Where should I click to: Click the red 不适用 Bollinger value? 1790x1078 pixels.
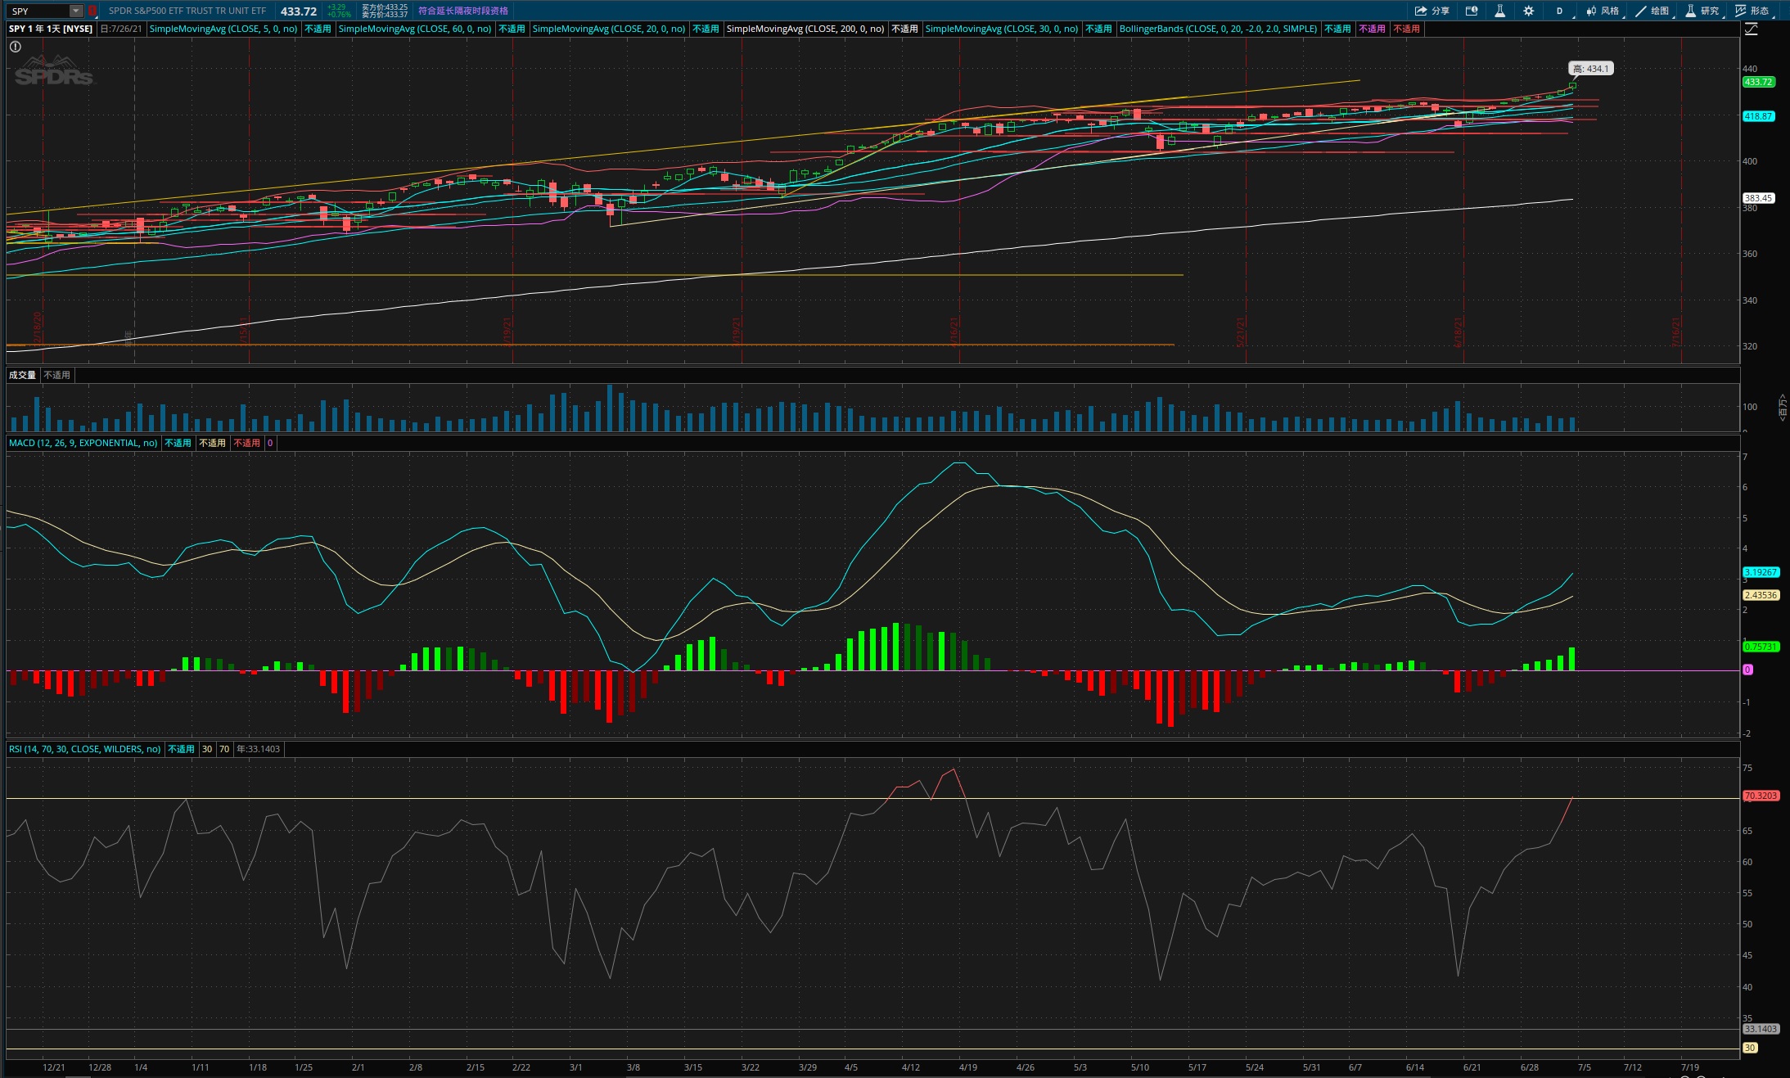click(1406, 29)
